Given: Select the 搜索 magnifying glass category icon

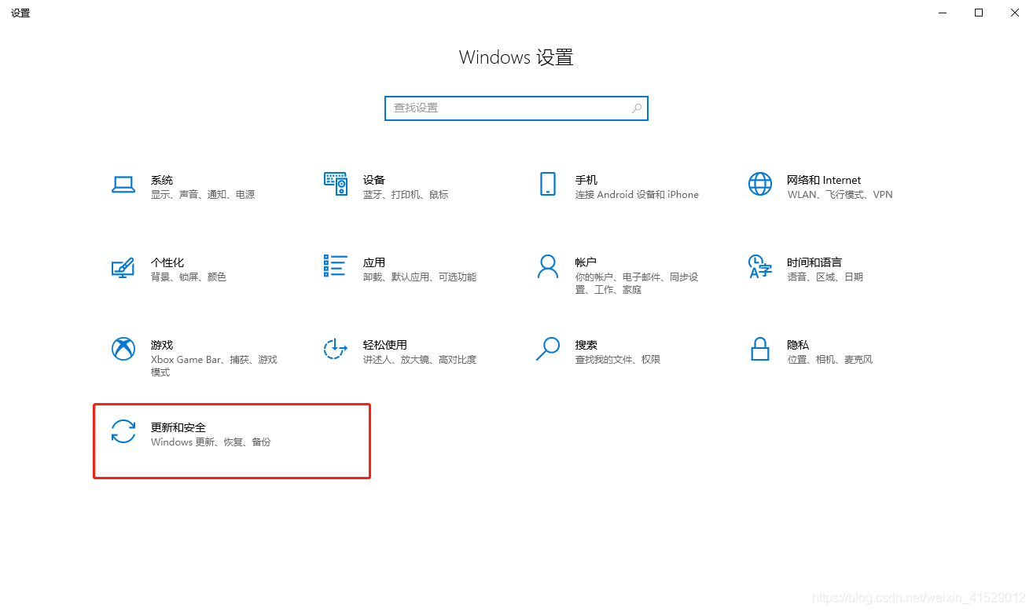Looking at the screenshot, I should coord(548,349).
